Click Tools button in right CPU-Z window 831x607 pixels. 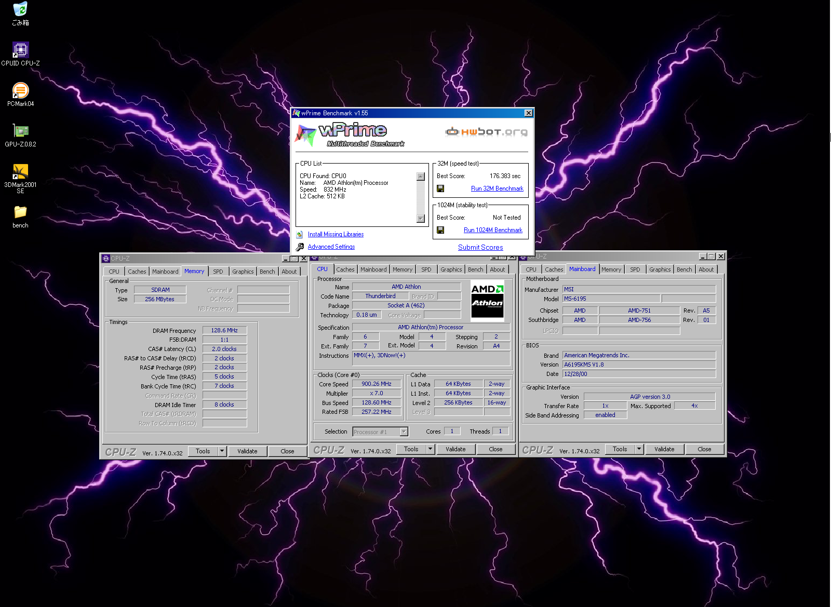(620, 449)
